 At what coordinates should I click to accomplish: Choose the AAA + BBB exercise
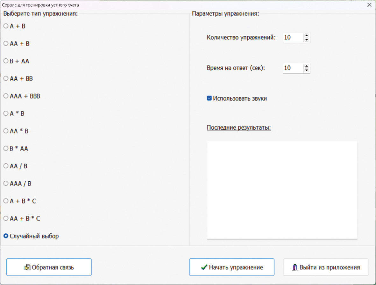point(6,96)
